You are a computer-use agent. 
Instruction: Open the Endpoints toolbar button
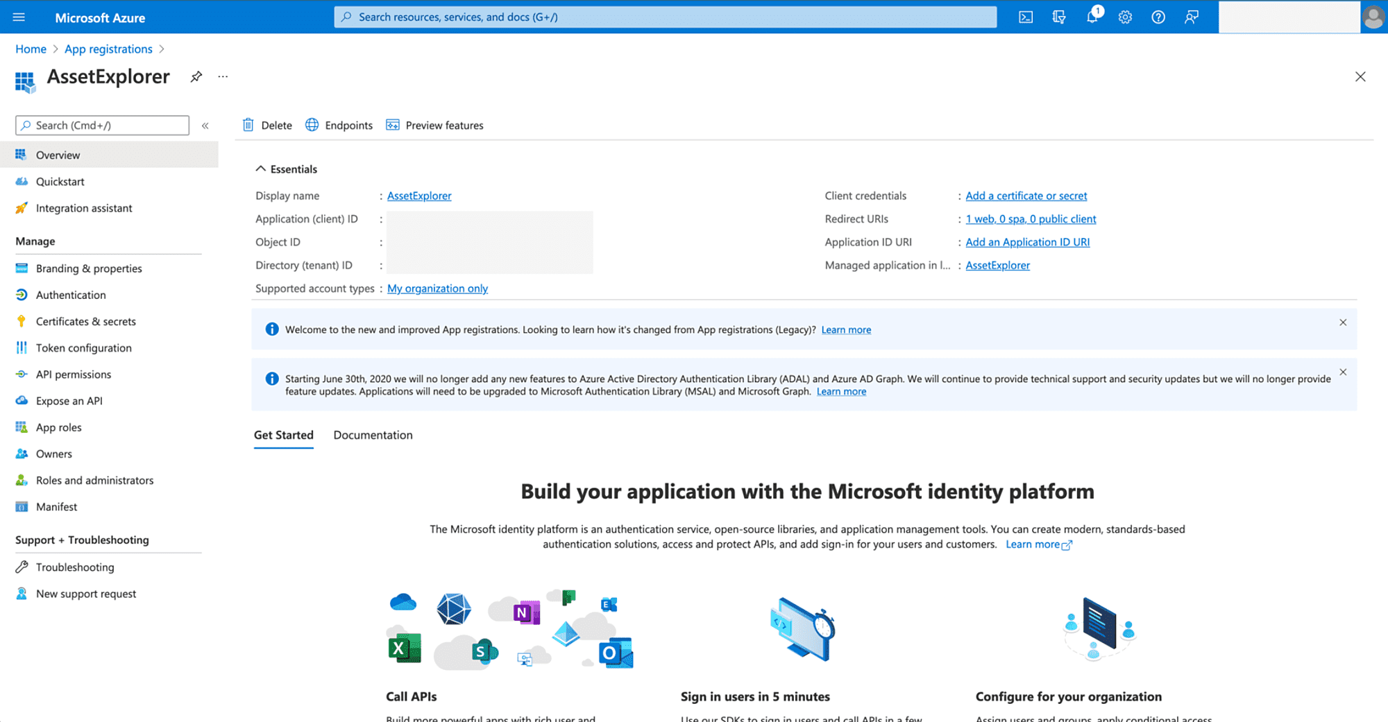(x=339, y=126)
